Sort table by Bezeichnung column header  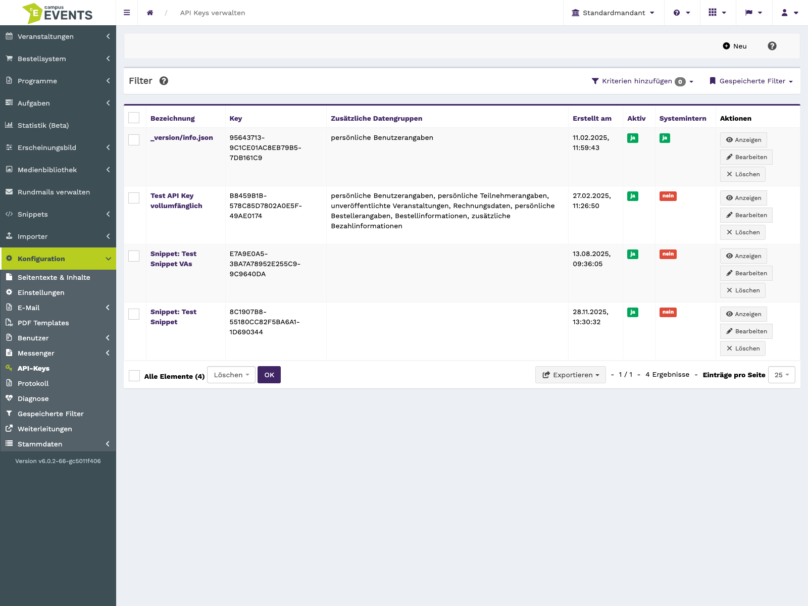click(173, 118)
